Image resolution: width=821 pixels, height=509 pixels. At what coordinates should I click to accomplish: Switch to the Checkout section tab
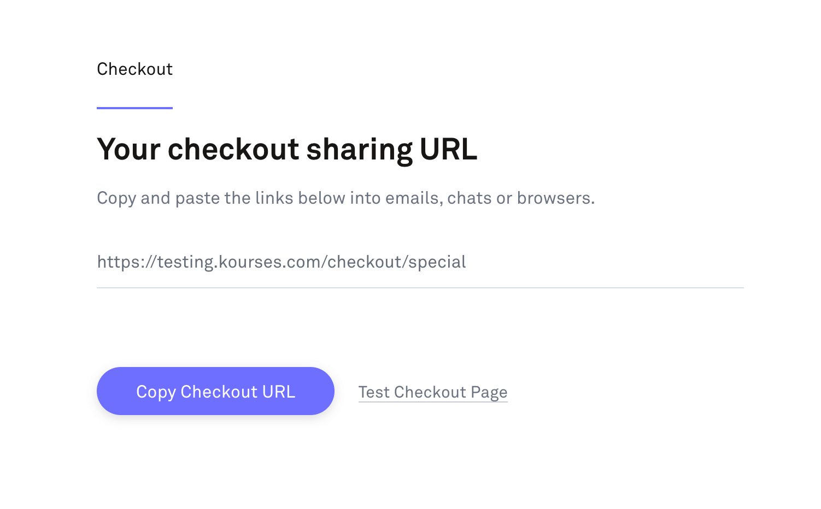point(134,69)
